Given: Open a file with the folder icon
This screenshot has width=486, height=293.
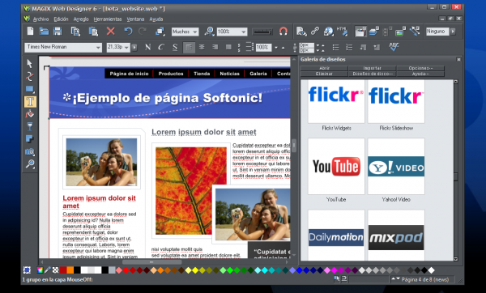Looking at the screenshot, I should (44, 32).
